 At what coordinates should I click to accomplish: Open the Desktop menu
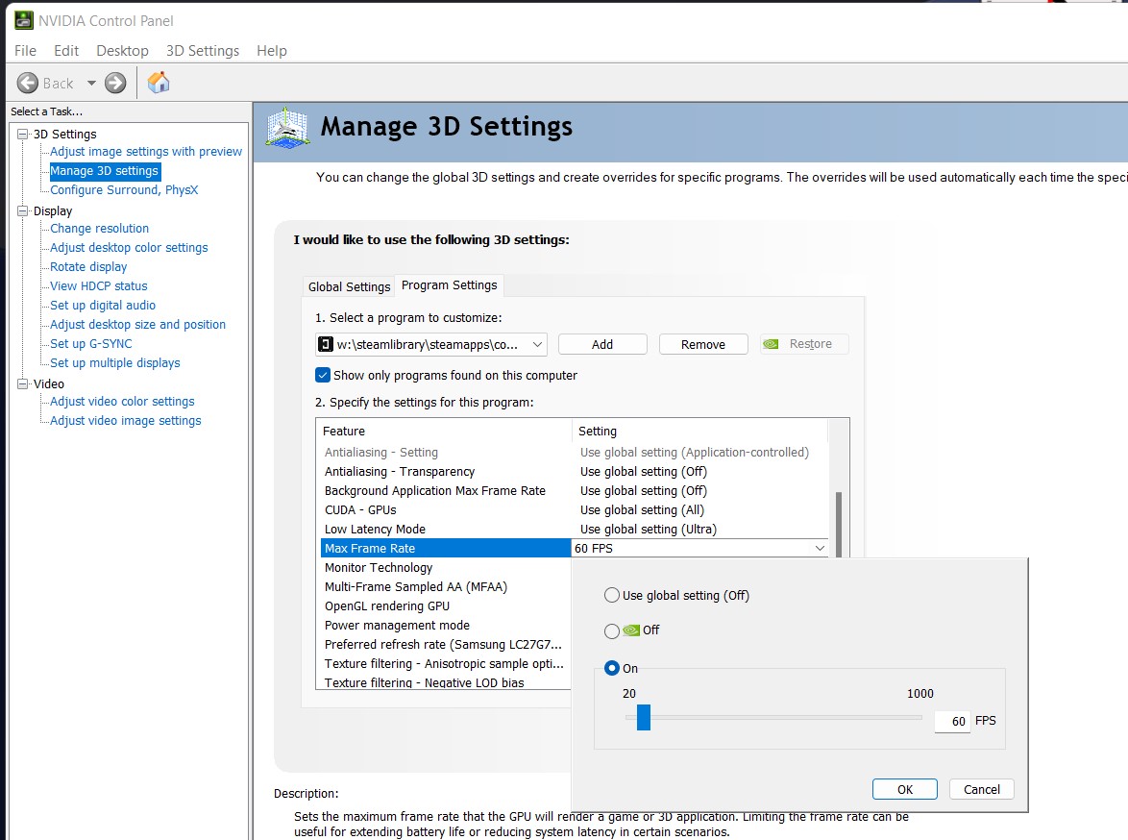122,51
